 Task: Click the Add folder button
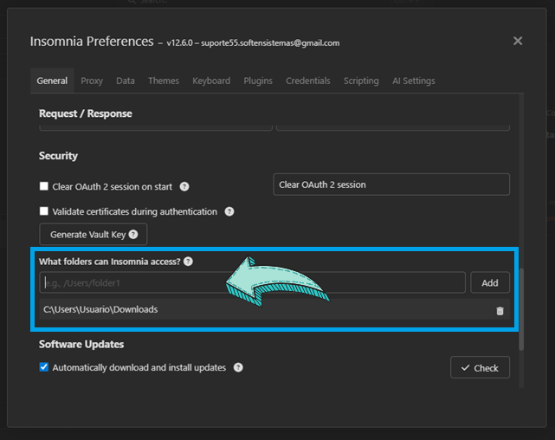(x=490, y=283)
